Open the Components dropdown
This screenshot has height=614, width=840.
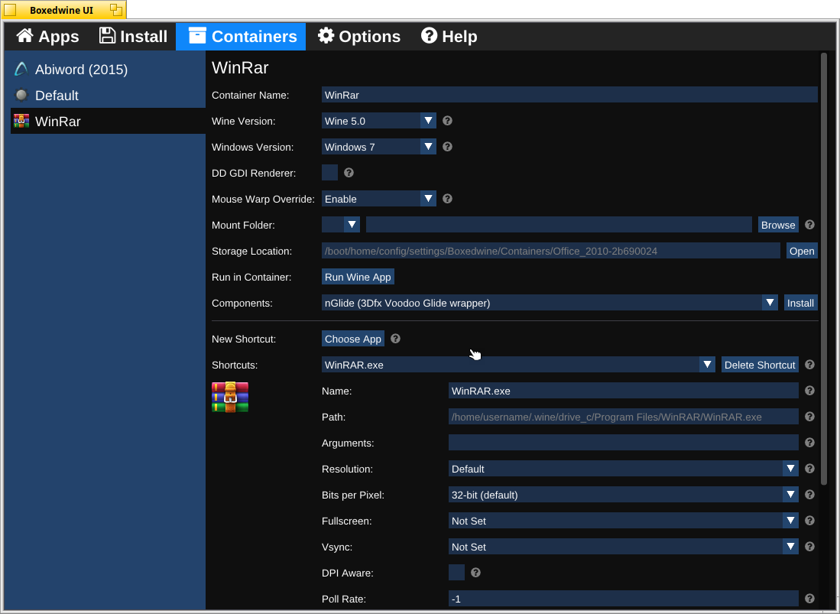pos(550,303)
